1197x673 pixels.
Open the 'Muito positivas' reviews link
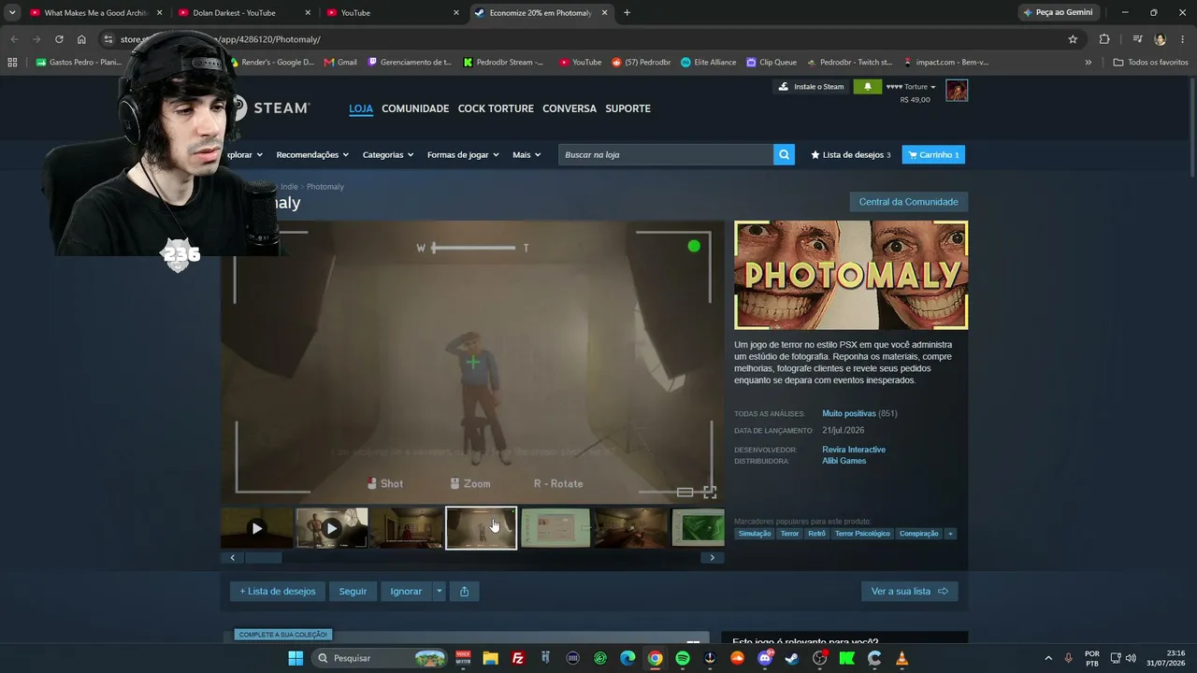coord(849,413)
